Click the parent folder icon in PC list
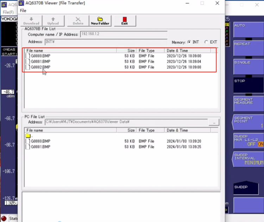Screen dimensions: 264x222 coord(28,136)
